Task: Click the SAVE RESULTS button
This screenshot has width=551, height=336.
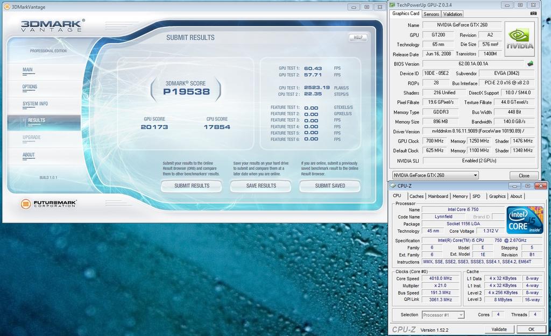Action: coord(261,185)
